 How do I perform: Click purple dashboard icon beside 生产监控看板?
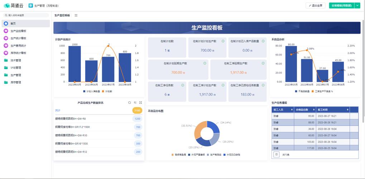coord(6,31)
